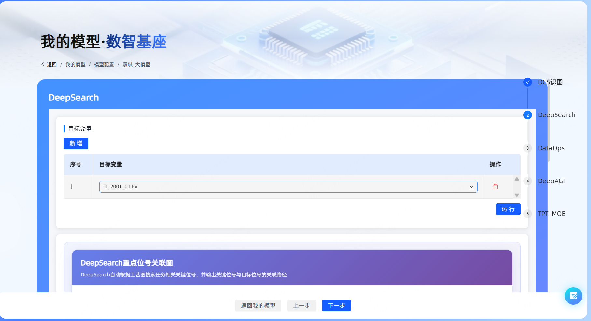Click the DCS识图 completed checkmark icon
The image size is (591, 321).
coord(528,82)
